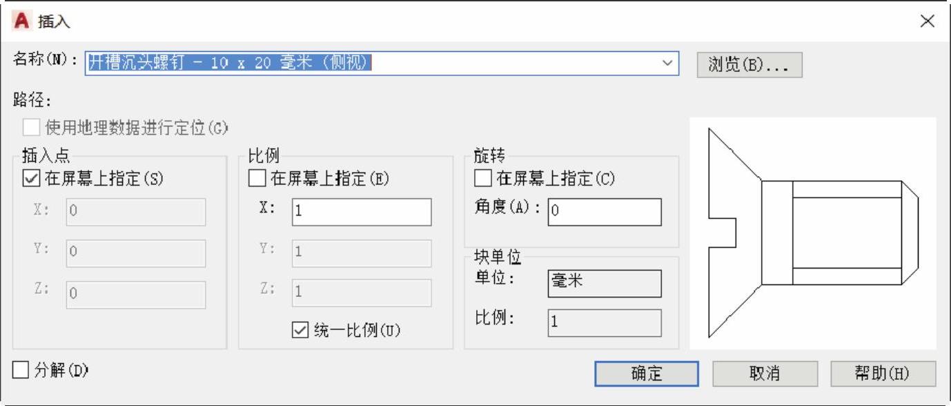Click the insertion point X field
The width and height of the screenshot is (951, 406).
[136, 212]
